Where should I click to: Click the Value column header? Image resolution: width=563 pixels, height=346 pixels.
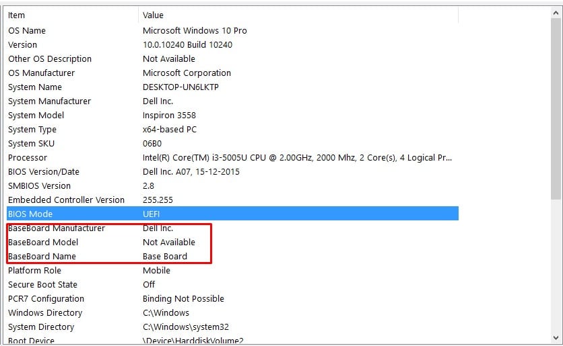coord(298,15)
